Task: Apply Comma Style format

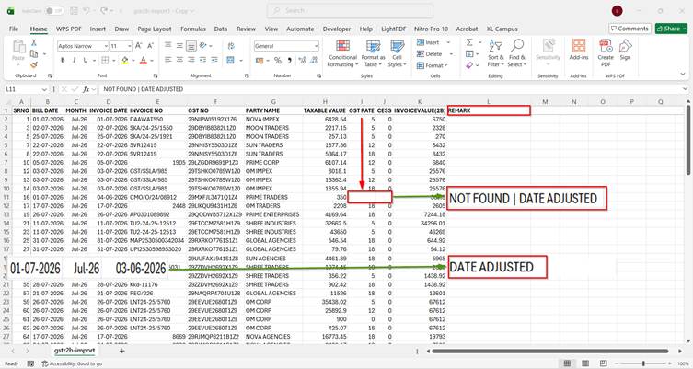Action: (290, 60)
